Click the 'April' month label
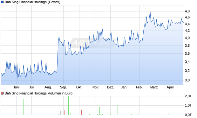The width and height of the screenshot is (197, 118). click(x=170, y=87)
